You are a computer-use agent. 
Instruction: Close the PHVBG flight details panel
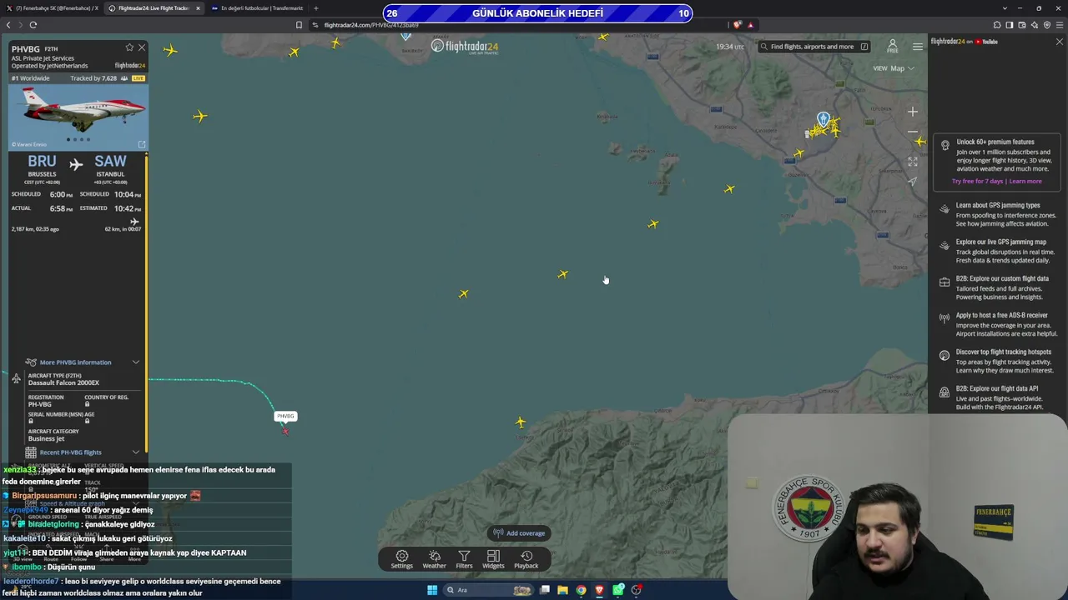tap(142, 47)
